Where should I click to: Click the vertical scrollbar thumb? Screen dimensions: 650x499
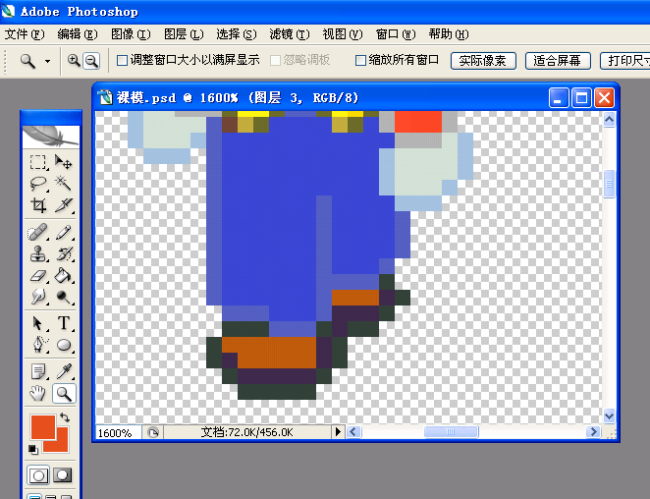click(x=609, y=184)
